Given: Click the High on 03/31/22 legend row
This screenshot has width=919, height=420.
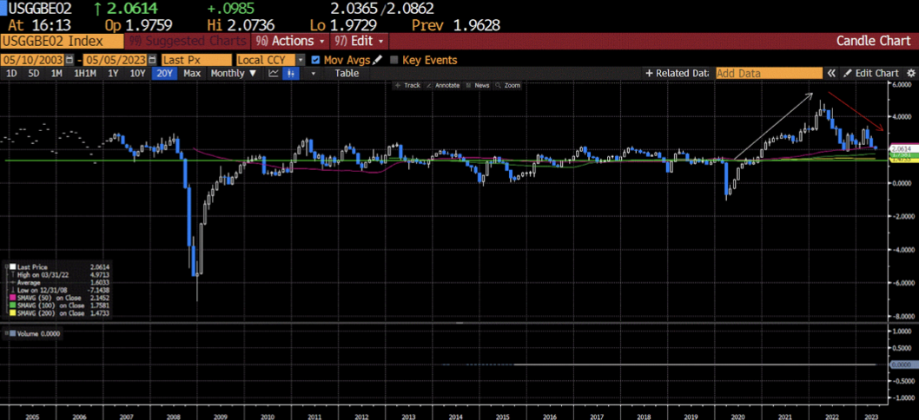Looking at the screenshot, I should (x=61, y=273).
